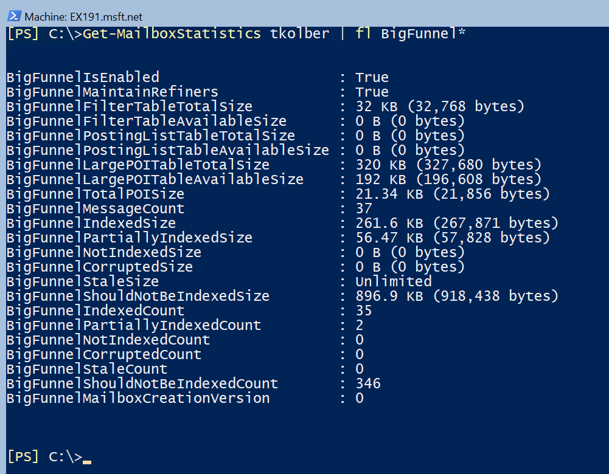Click the Get-MailboxStatistics command text
This screenshot has width=609, height=474.
point(172,34)
